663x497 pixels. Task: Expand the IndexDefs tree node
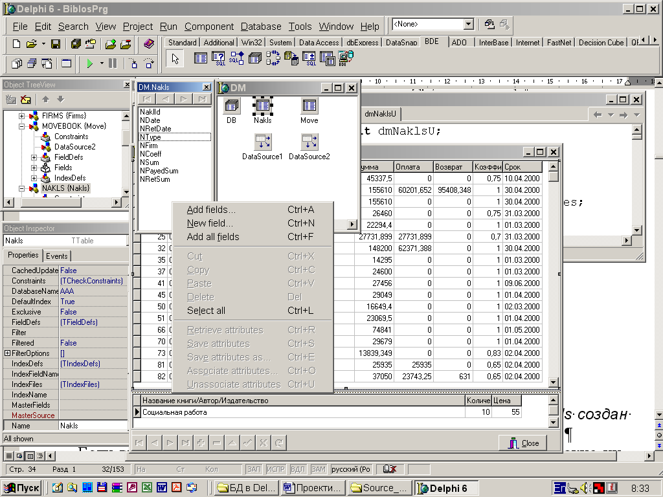coord(34,178)
